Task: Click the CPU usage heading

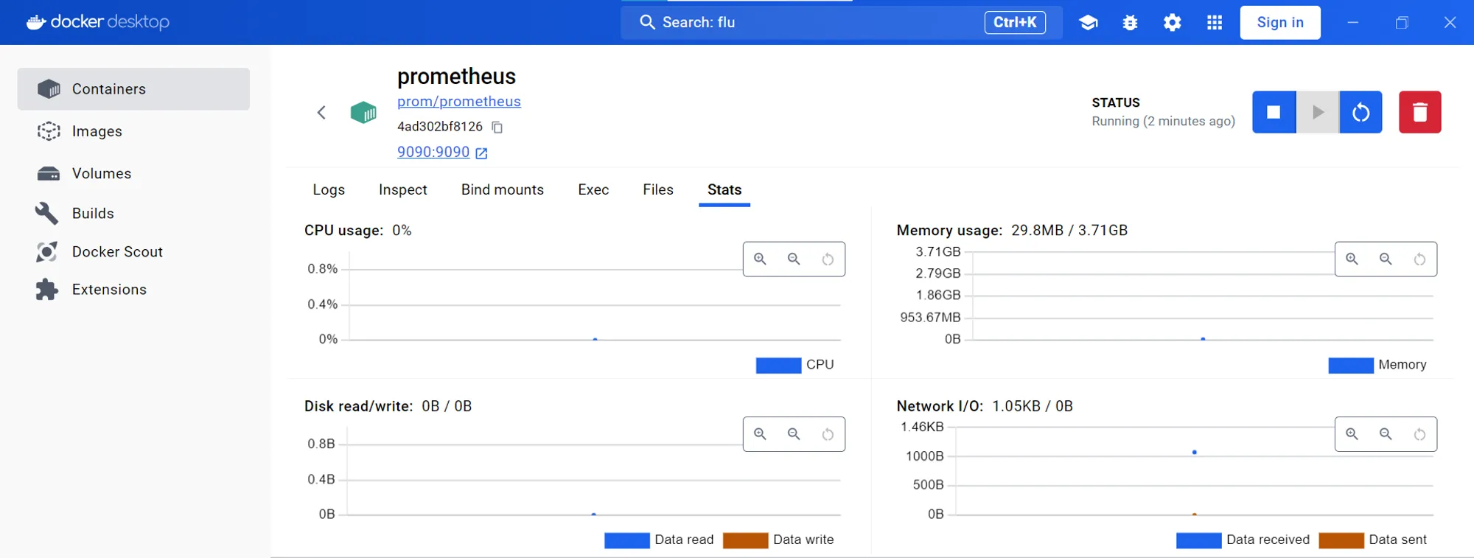Action: 343,231
